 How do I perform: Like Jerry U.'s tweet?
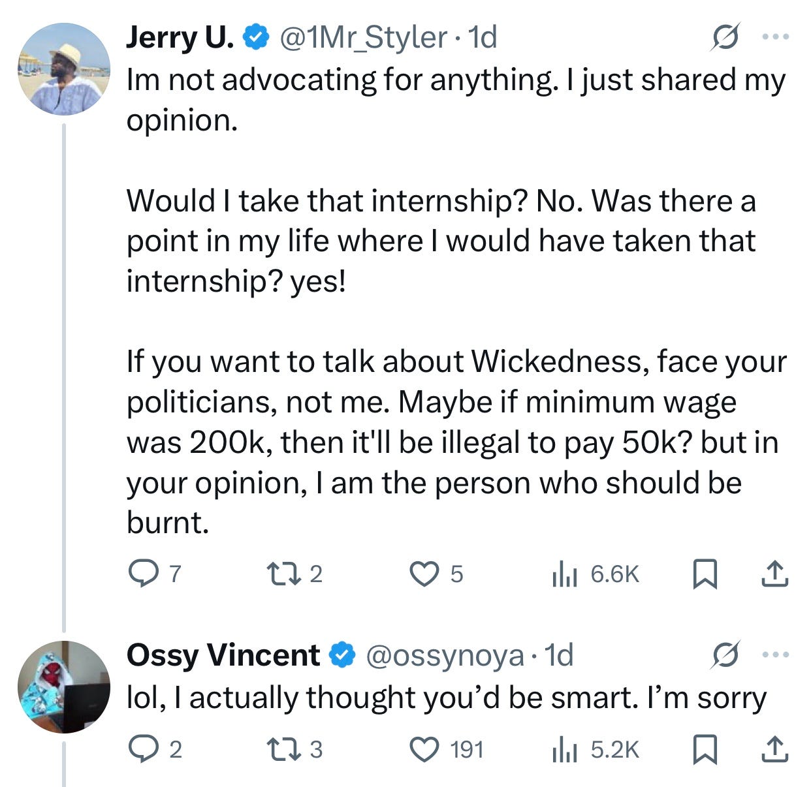pos(422,574)
